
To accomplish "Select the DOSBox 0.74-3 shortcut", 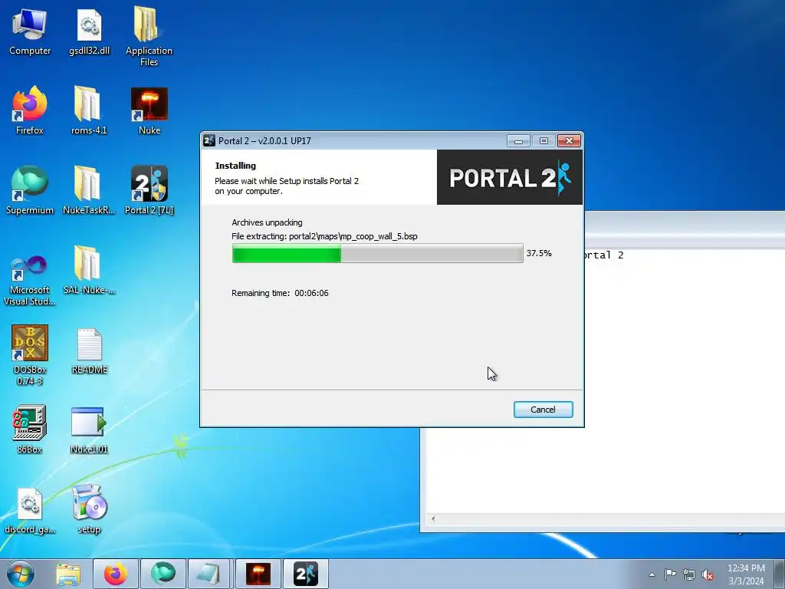I will 30,354.
